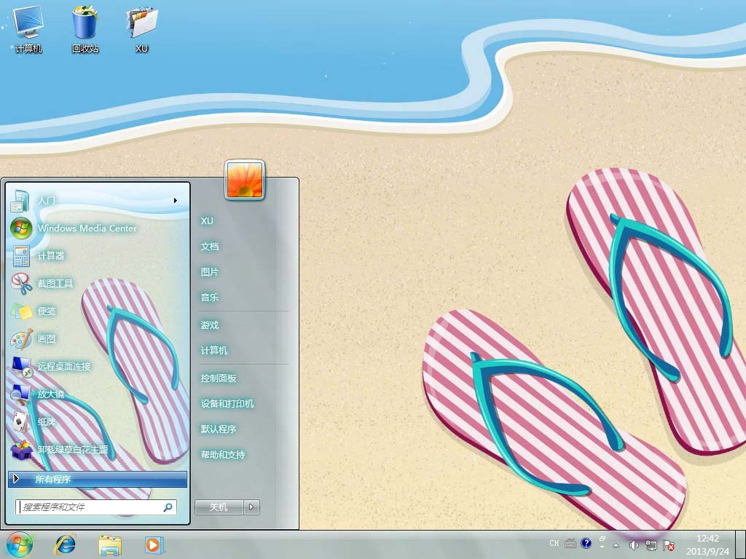The image size is (746, 559).
Task: Open Windows Media Center from Start menu
Action: (x=87, y=228)
